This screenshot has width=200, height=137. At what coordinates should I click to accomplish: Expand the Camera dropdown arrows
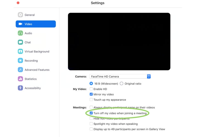(x=149, y=76)
